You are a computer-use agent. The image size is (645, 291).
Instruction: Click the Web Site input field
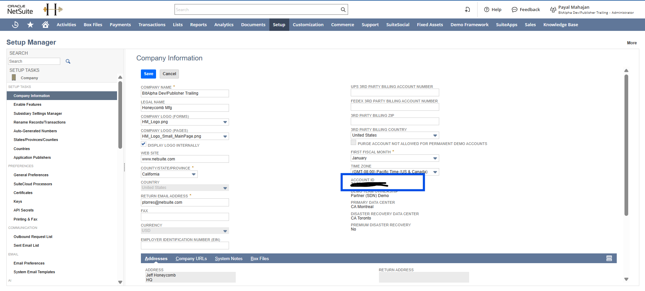tap(185, 159)
